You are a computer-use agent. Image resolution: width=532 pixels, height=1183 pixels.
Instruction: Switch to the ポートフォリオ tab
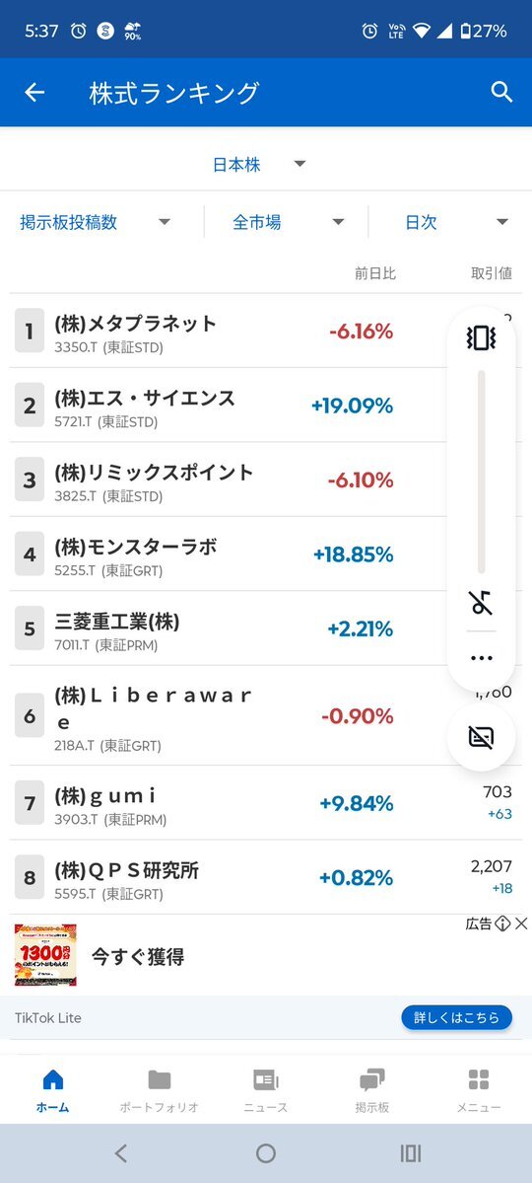159,1090
